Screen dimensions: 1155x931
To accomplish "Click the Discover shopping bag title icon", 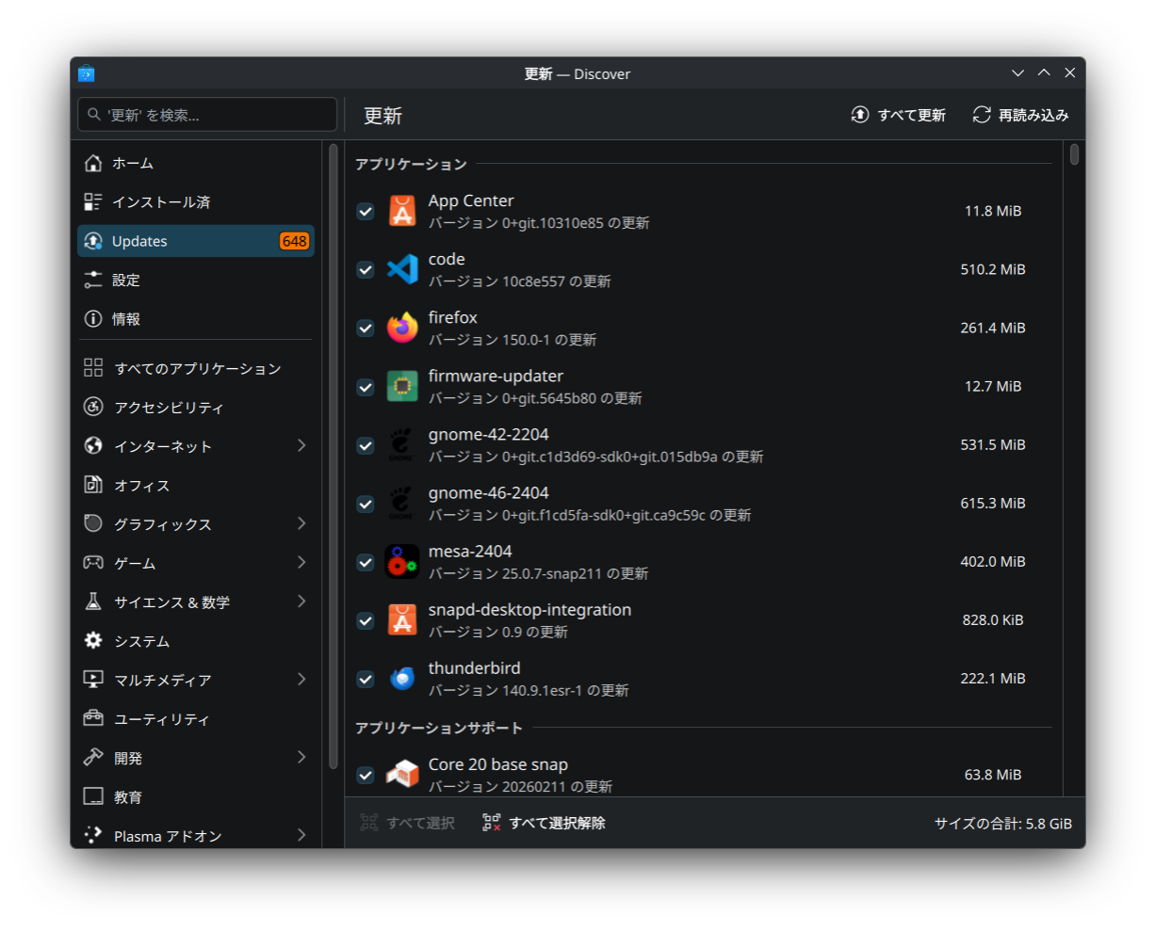I will tap(87, 73).
